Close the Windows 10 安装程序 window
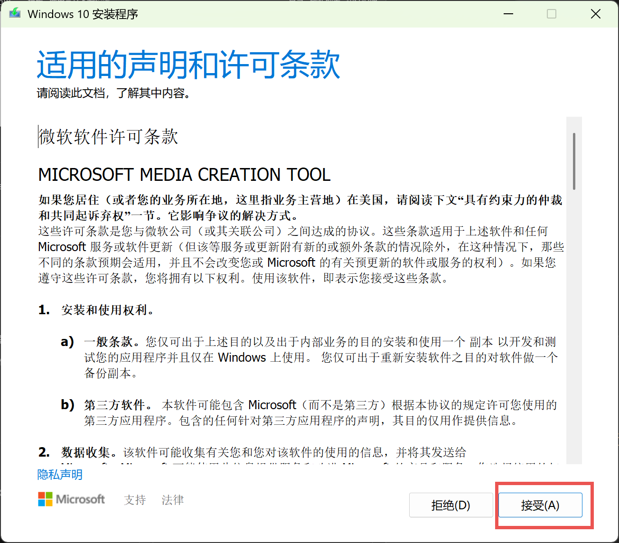This screenshot has height=543, width=619. pyautogui.click(x=596, y=14)
